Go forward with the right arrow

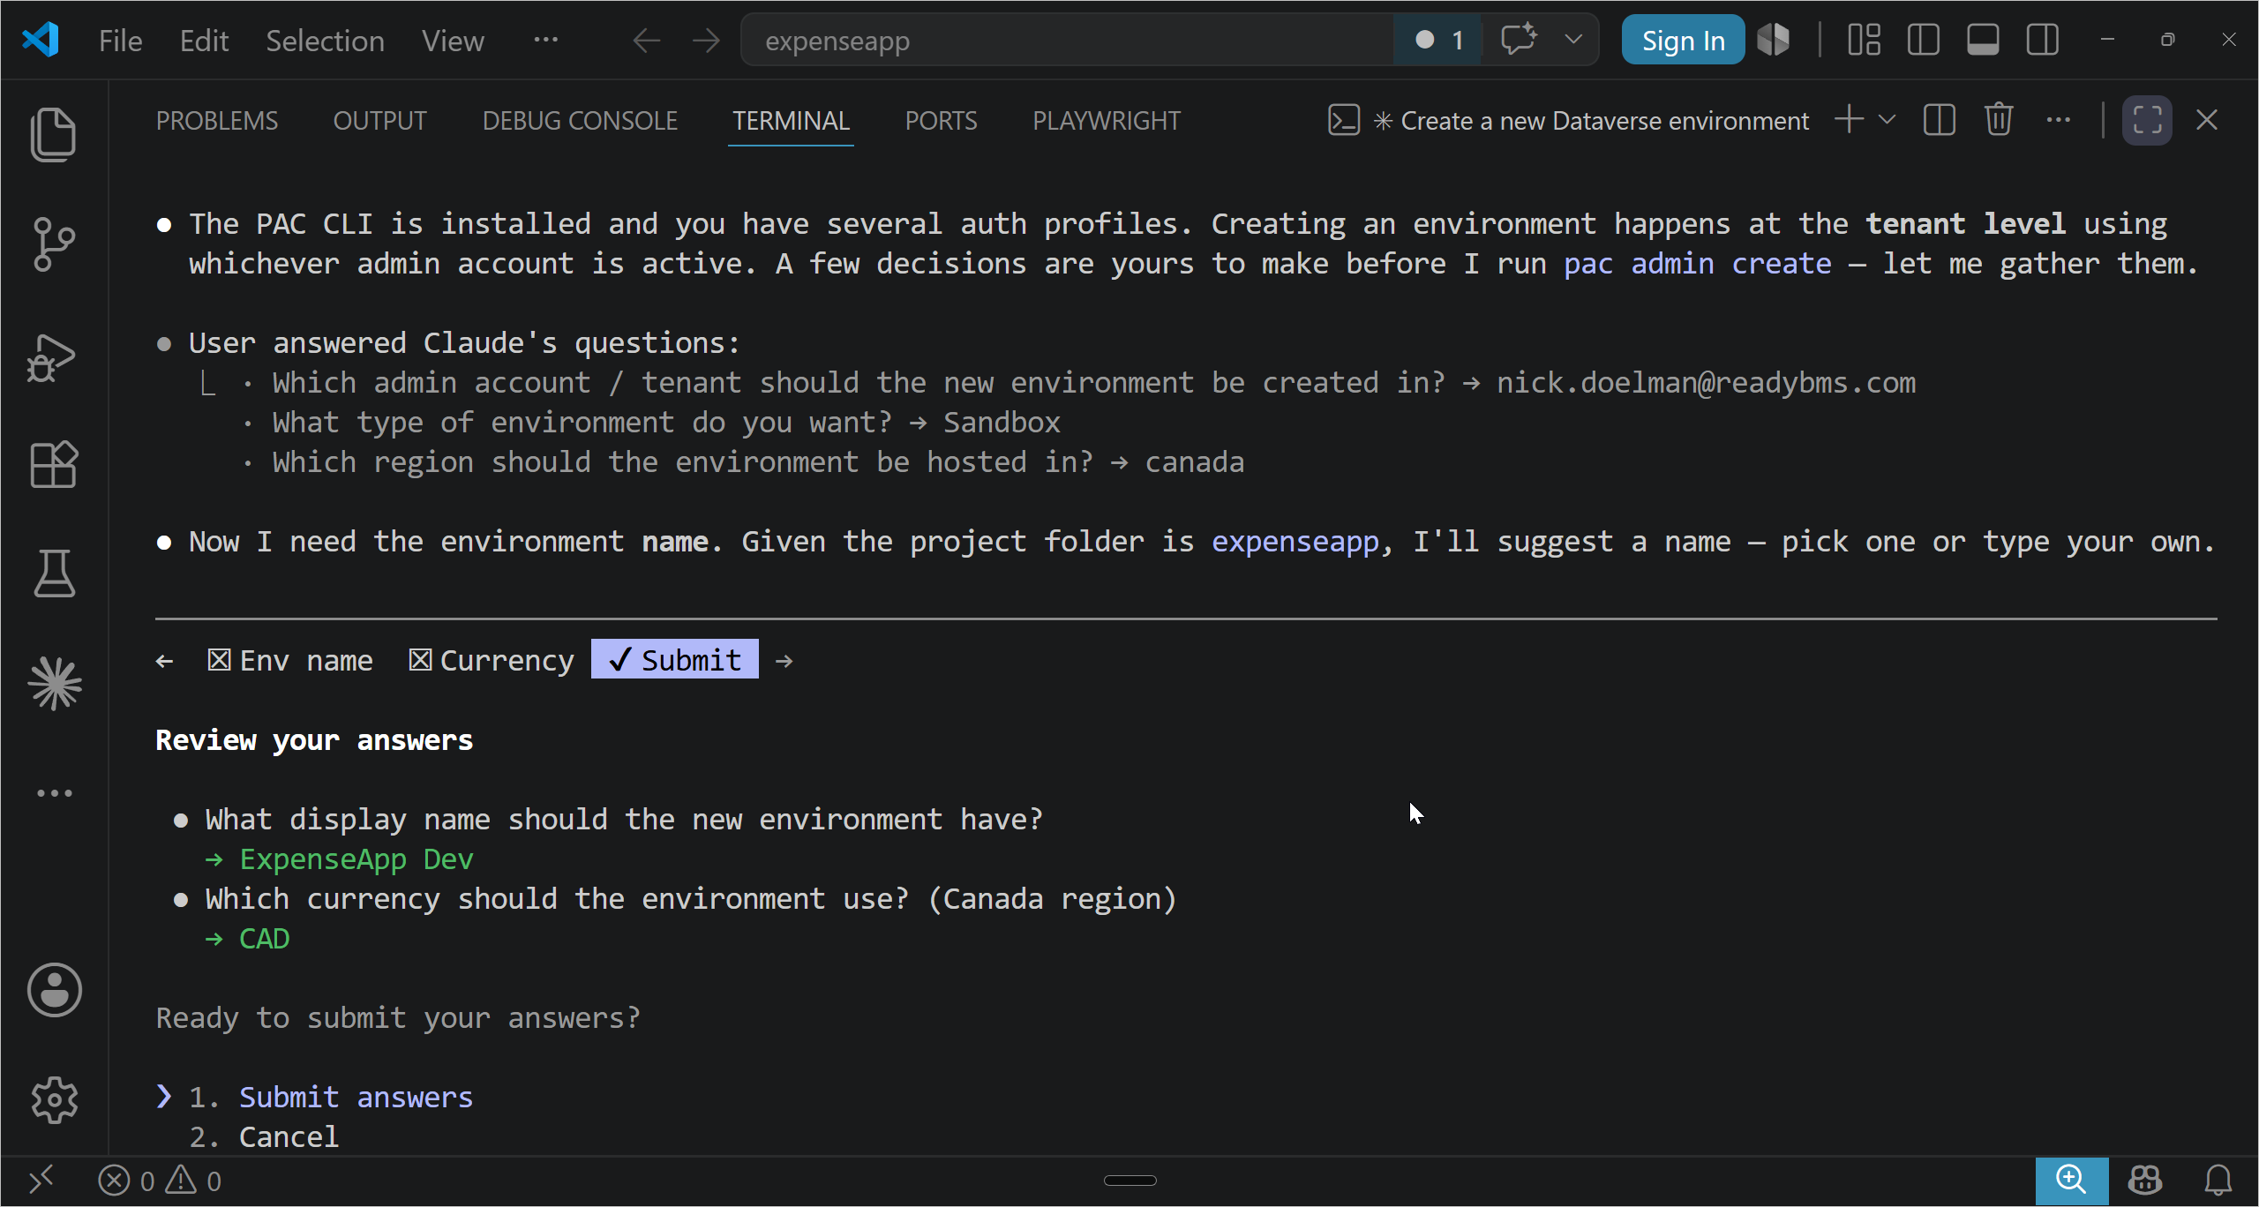(x=706, y=41)
